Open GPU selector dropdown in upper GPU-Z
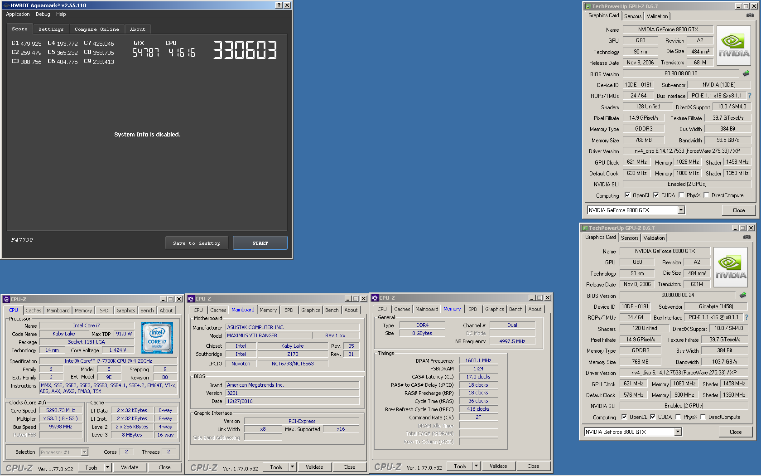Viewport: 761px width, 476px height. (681, 210)
